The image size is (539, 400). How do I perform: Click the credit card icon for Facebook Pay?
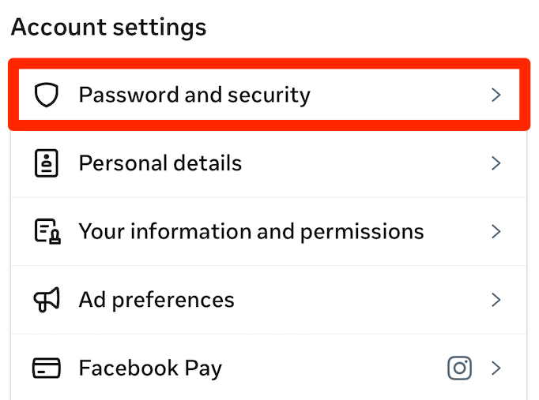47,368
